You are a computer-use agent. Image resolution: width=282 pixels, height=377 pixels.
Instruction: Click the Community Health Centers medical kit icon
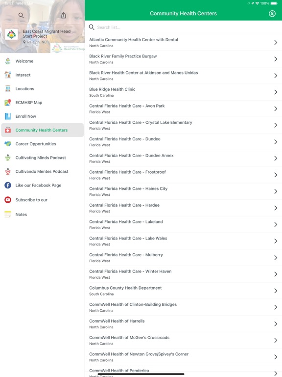[x=8, y=130]
